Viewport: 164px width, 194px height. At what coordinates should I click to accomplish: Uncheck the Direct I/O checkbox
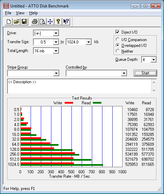pos(117,32)
